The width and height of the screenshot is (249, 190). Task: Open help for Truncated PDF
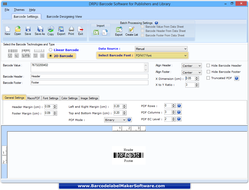click(x=237, y=78)
